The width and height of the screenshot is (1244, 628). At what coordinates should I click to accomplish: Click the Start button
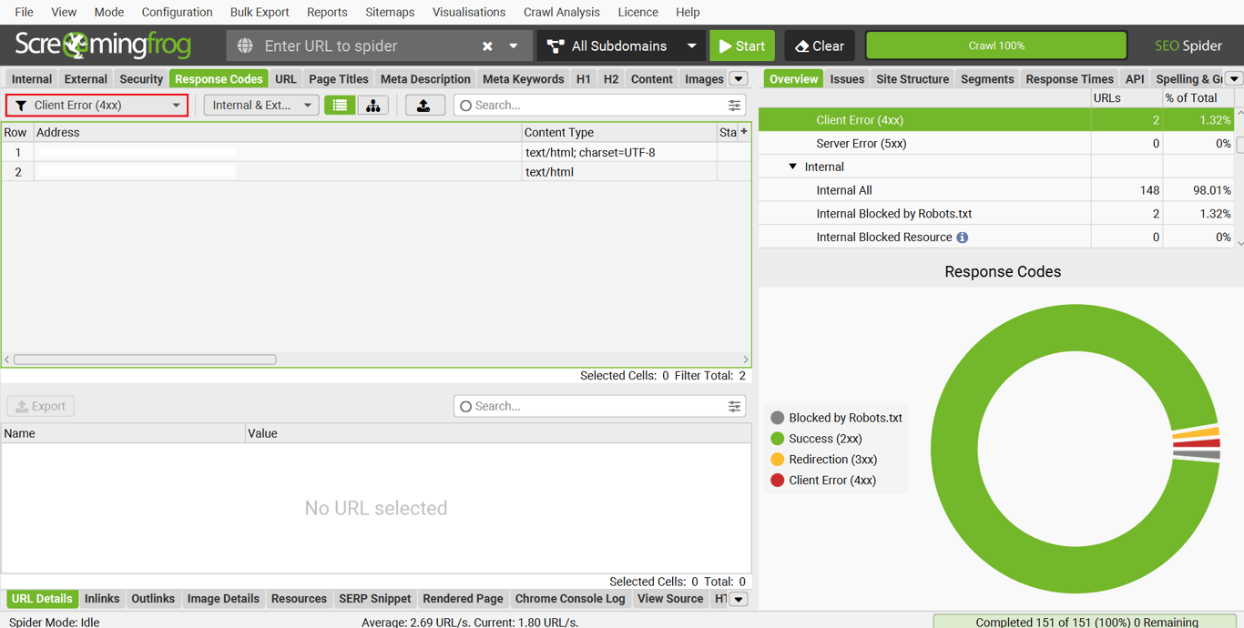(x=741, y=45)
